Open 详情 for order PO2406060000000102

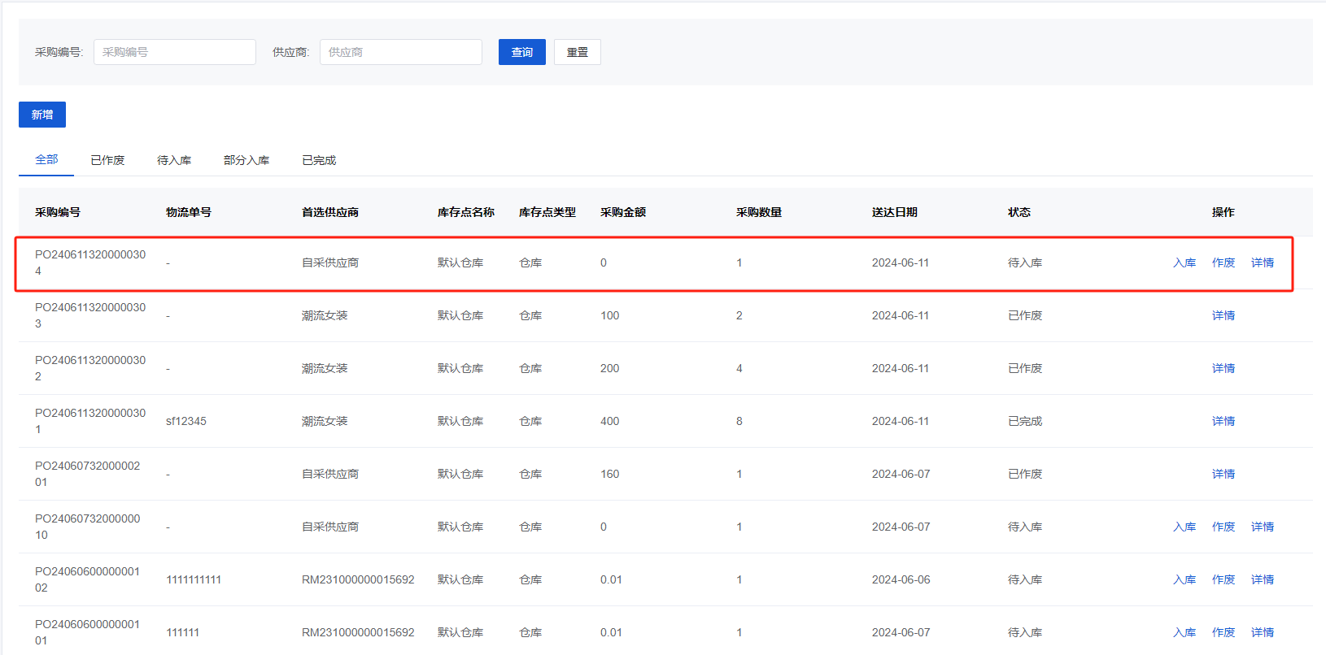pyautogui.click(x=1263, y=579)
